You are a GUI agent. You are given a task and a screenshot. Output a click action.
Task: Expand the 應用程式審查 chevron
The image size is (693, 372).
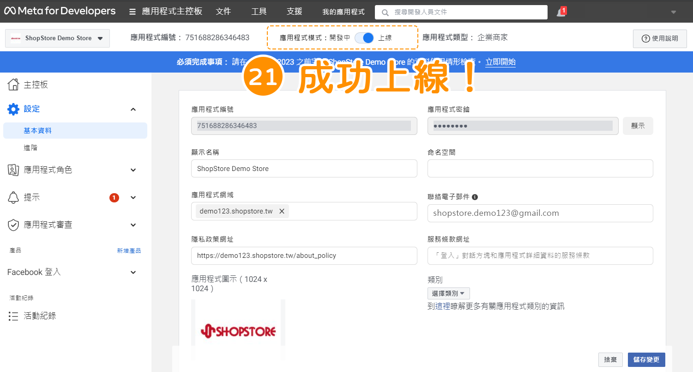(x=133, y=225)
